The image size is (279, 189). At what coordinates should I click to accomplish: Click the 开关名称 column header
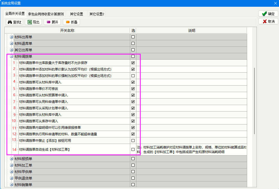click(67, 31)
